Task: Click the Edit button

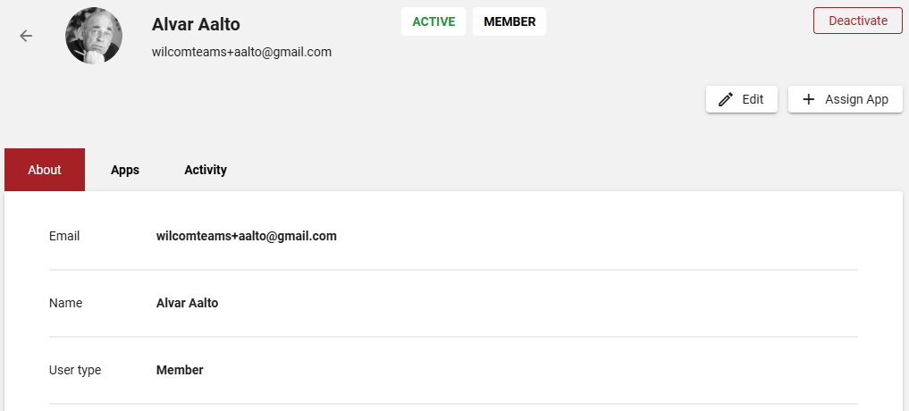Action: [742, 99]
